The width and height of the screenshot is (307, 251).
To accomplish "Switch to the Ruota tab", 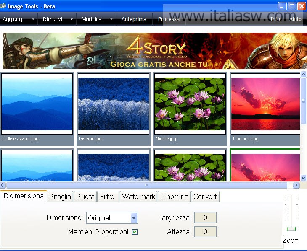I will pos(85,197).
